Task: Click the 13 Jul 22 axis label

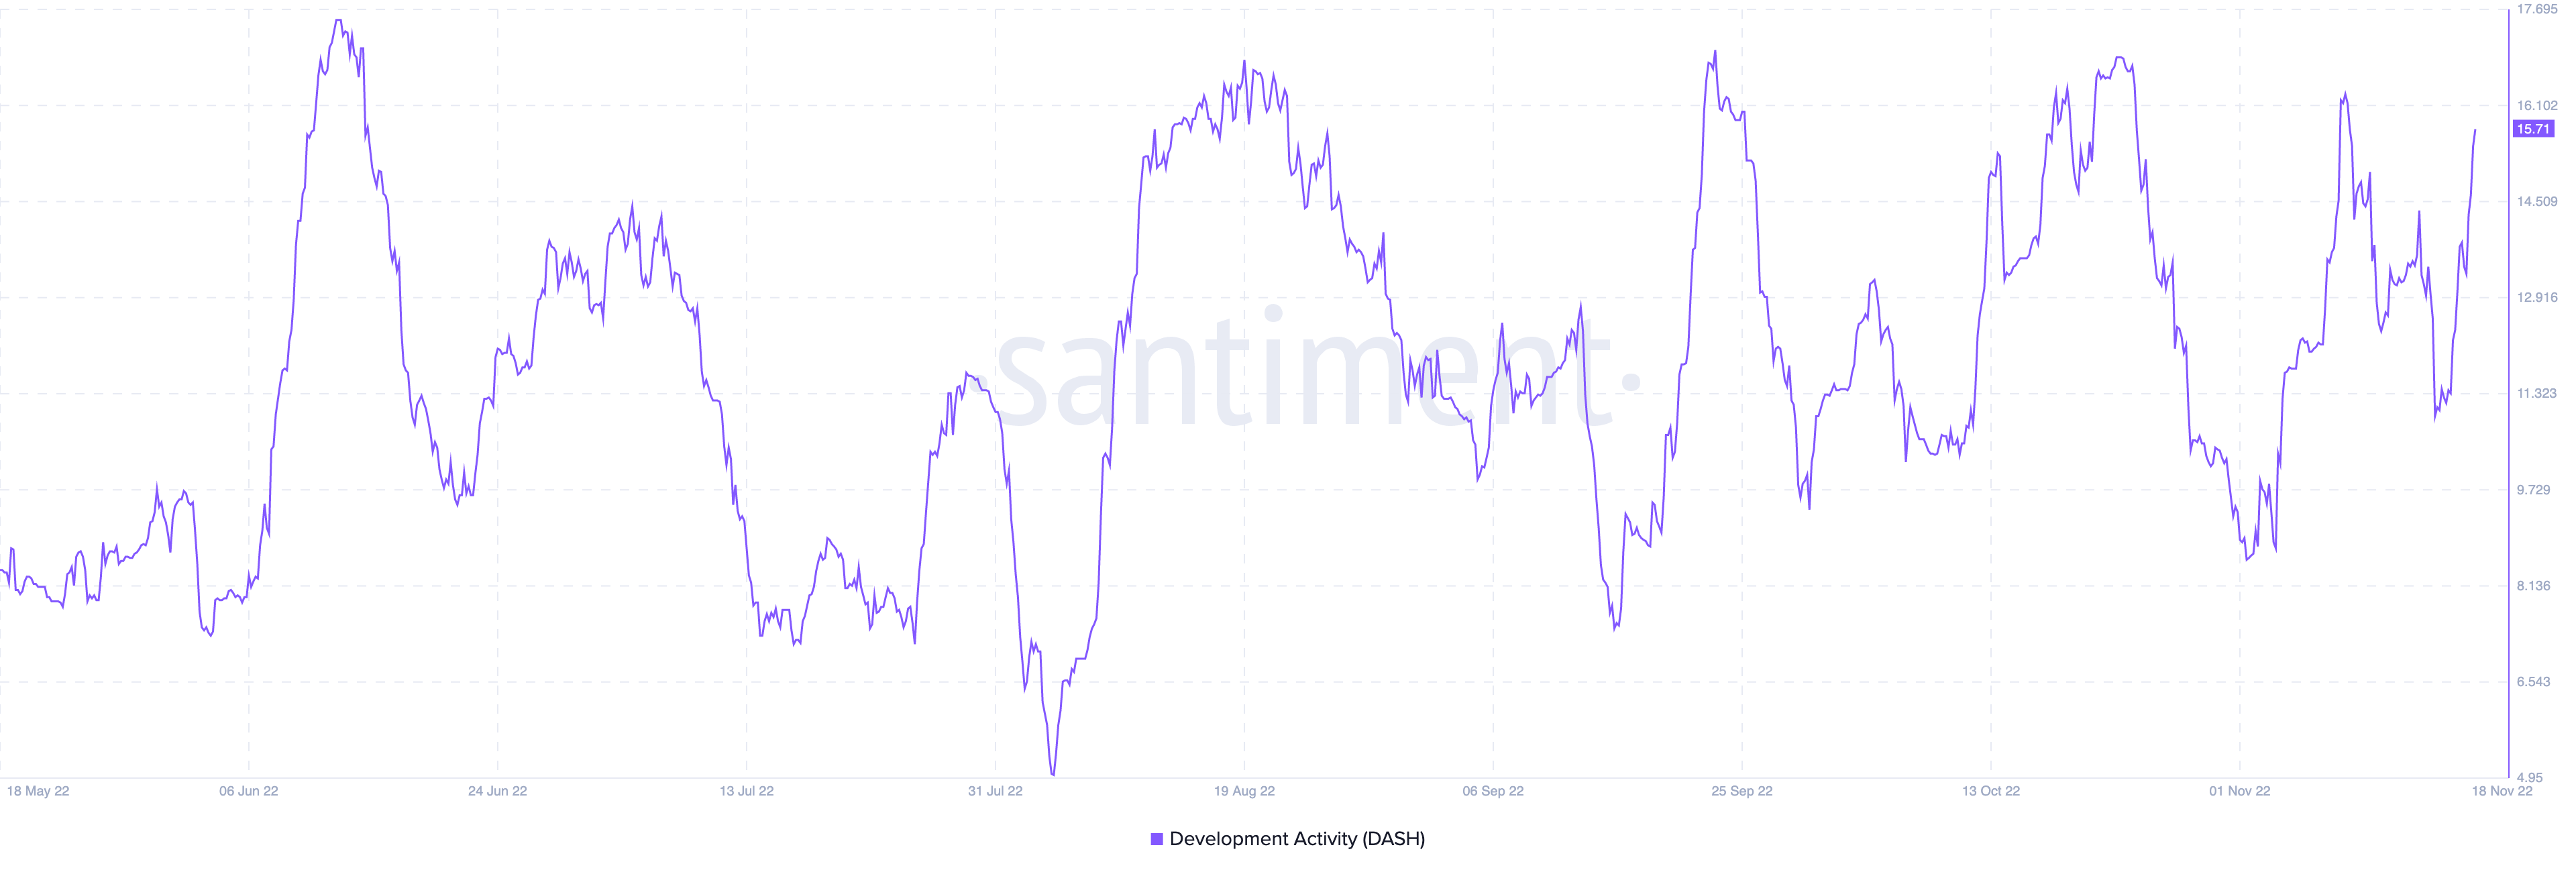Action: pos(747,791)
